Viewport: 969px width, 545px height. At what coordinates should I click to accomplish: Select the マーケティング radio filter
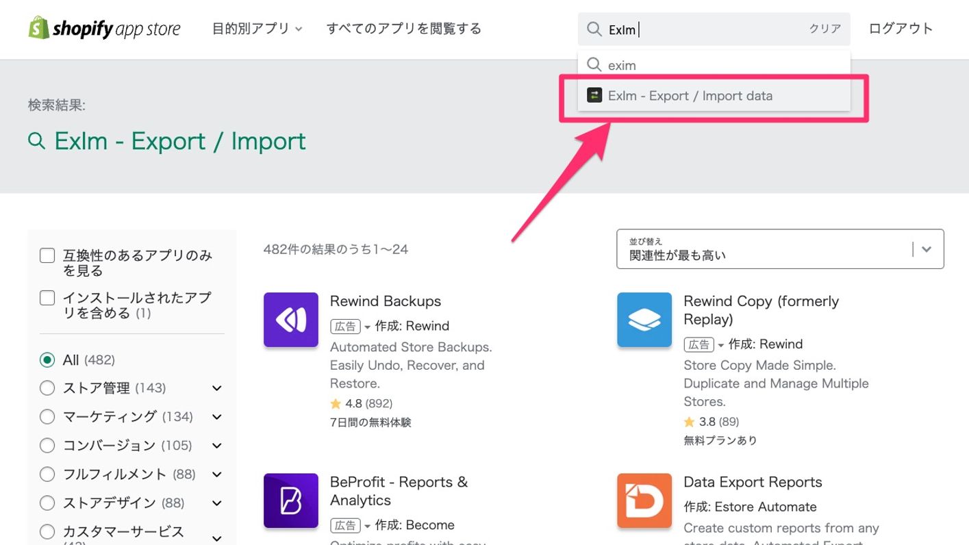(x=47, y=416)
